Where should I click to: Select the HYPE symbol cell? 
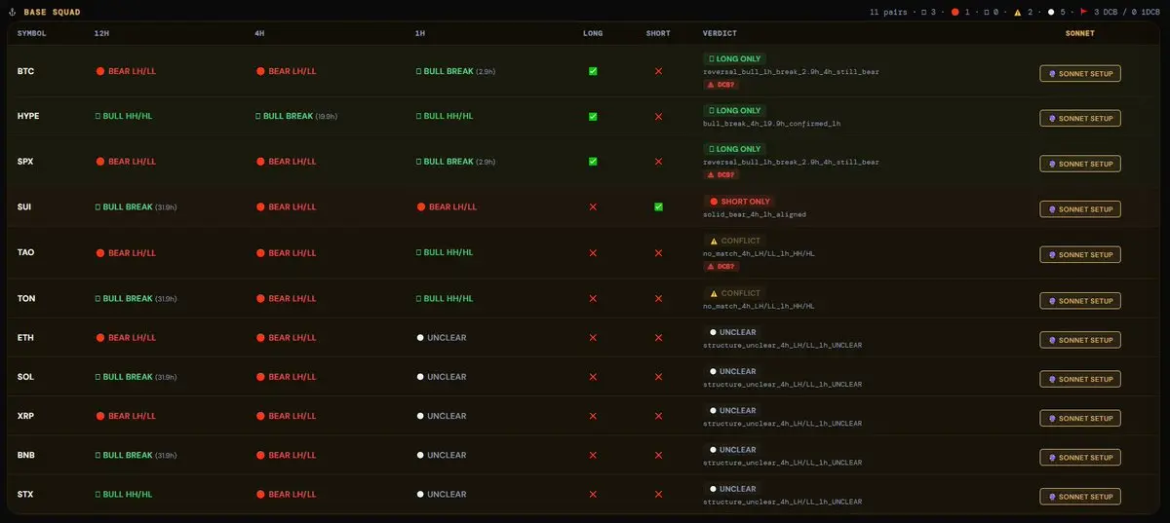pos(28,116)
